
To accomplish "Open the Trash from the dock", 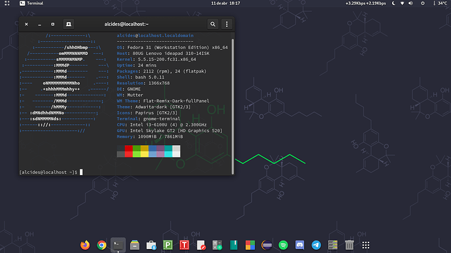I will click(x=349, y=245).
